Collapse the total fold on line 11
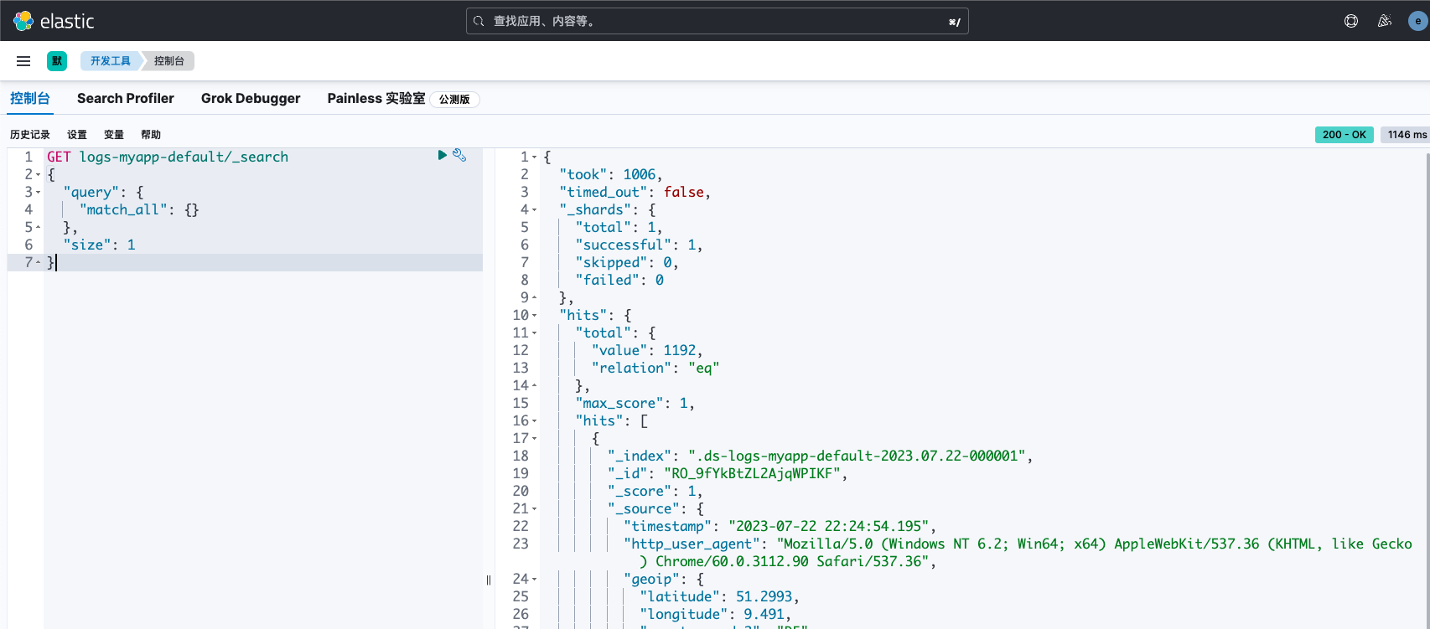The width and height of the screenshot is (1430, 629). pyautogui.click(x=534, y=333)
